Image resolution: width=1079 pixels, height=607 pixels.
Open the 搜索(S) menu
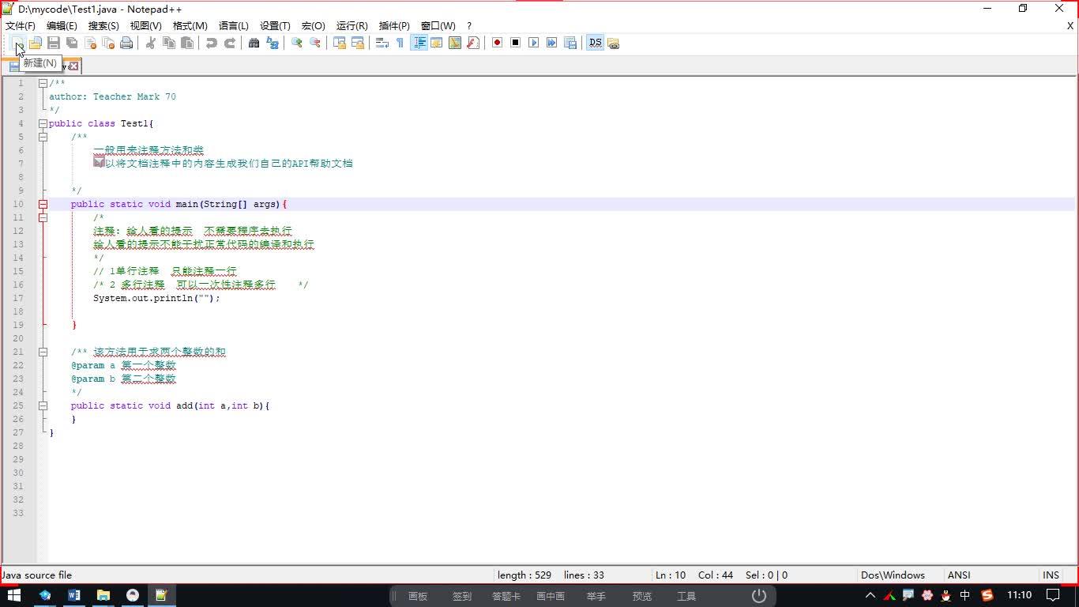[103, 26]
